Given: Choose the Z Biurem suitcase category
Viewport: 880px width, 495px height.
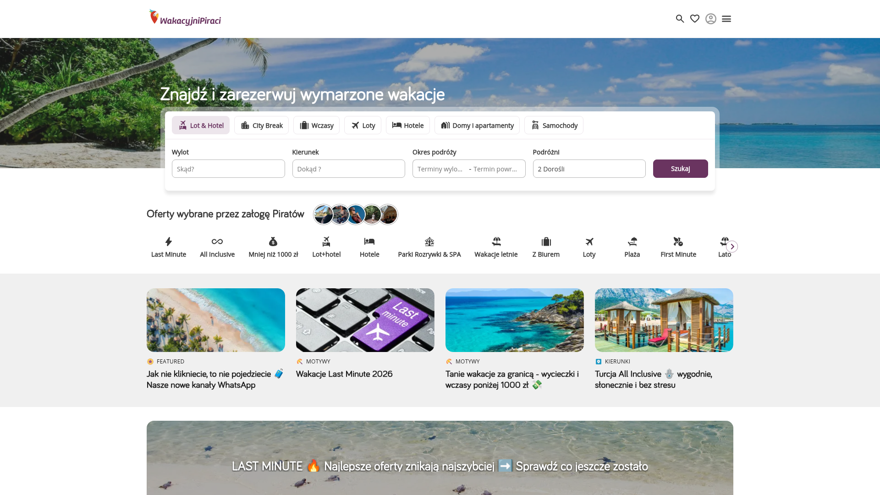Looking at the screenshot, I should pos(546,247).
